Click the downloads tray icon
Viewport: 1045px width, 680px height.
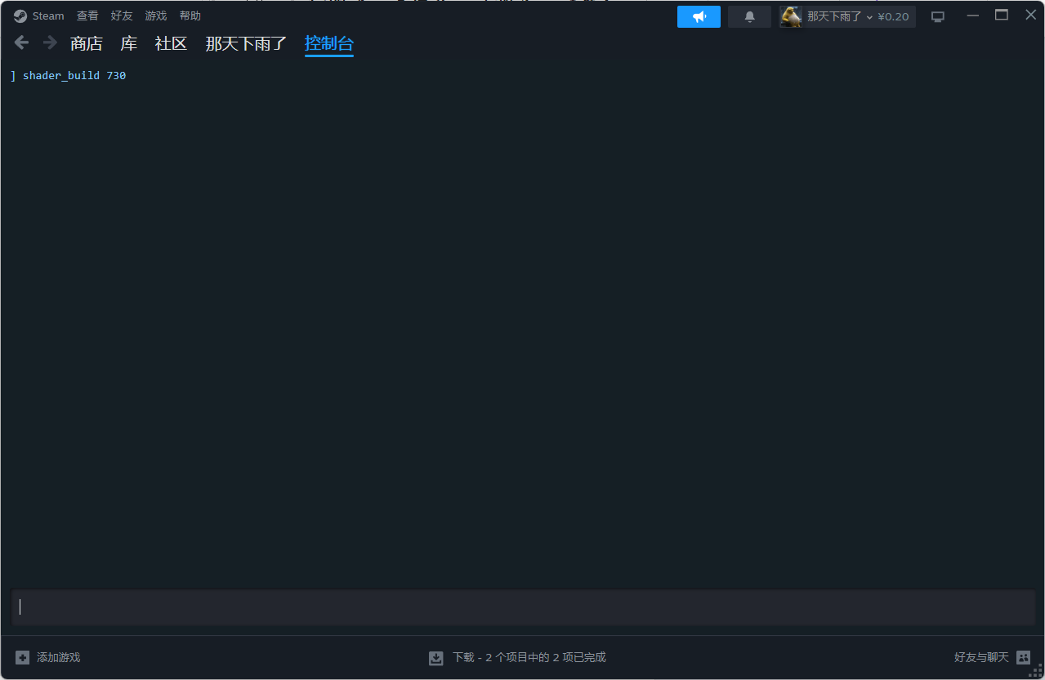click(436, 658)
